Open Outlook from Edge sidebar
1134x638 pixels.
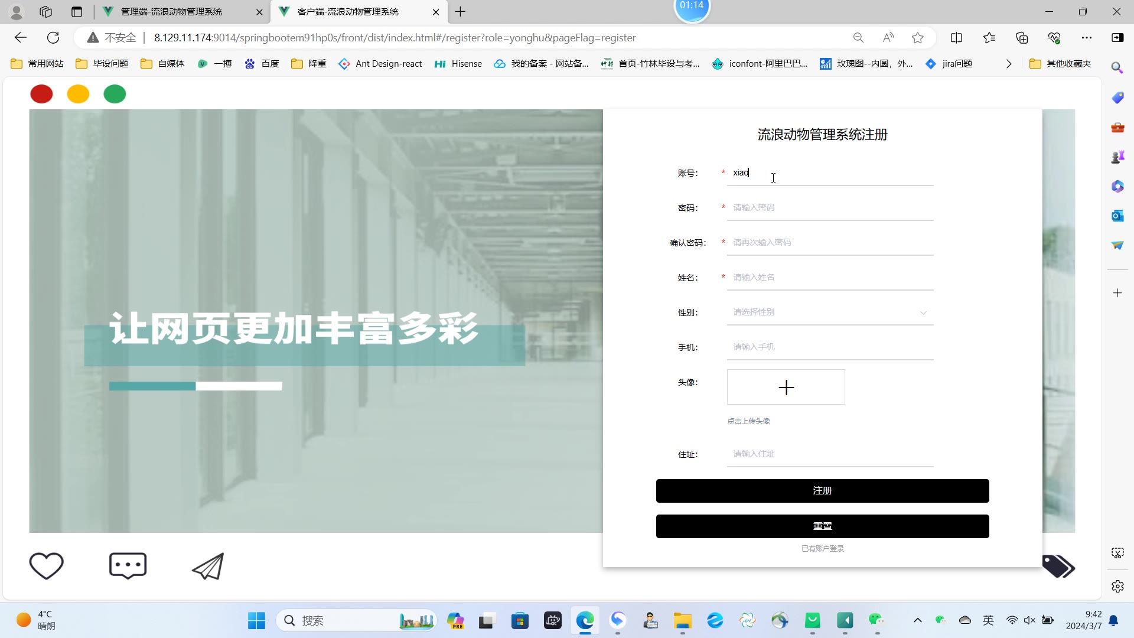pos(1117,216)
